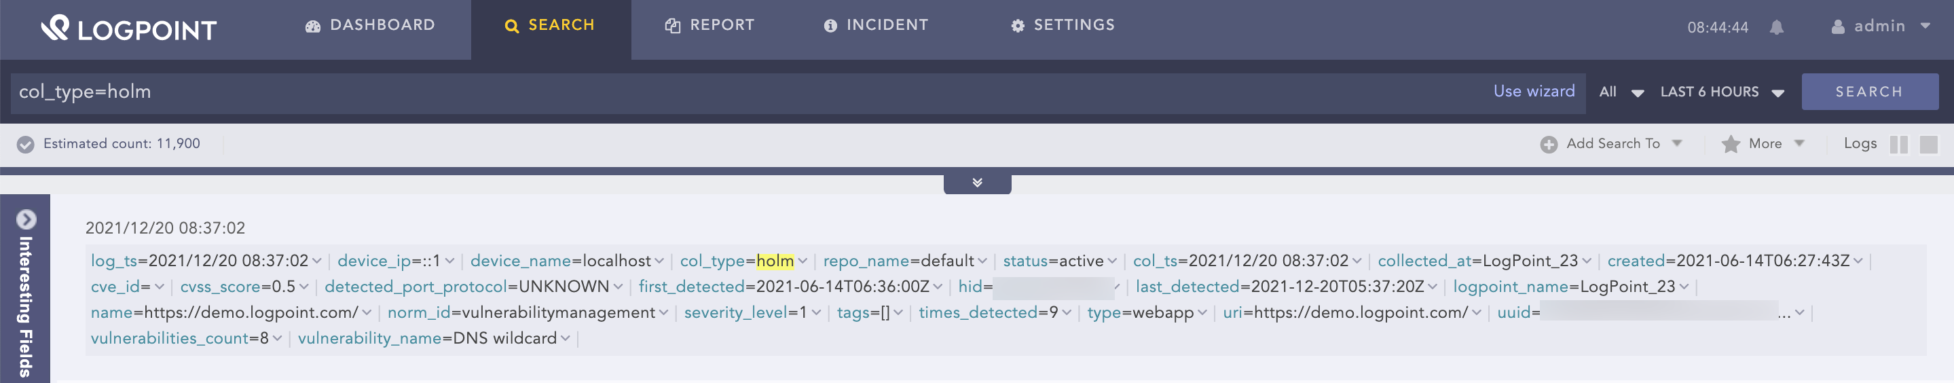Click the col_type=holm query input field
This screenshot has width=1954, height=383.
tap(683, 92)
